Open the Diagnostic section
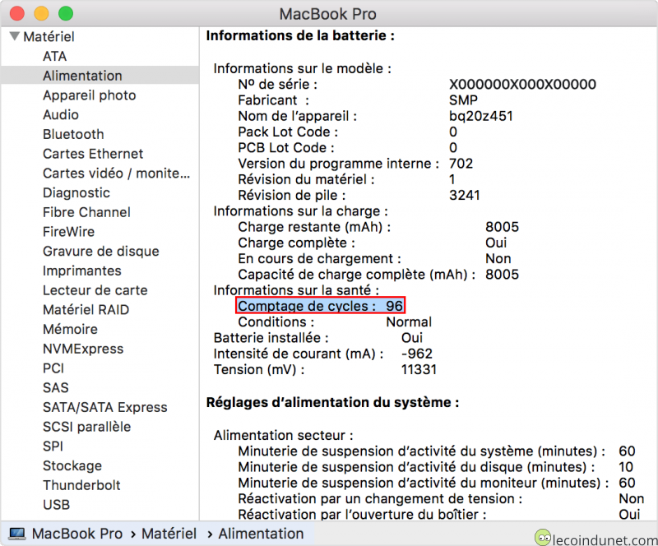658x546 pixels. (x=76, y=192)
